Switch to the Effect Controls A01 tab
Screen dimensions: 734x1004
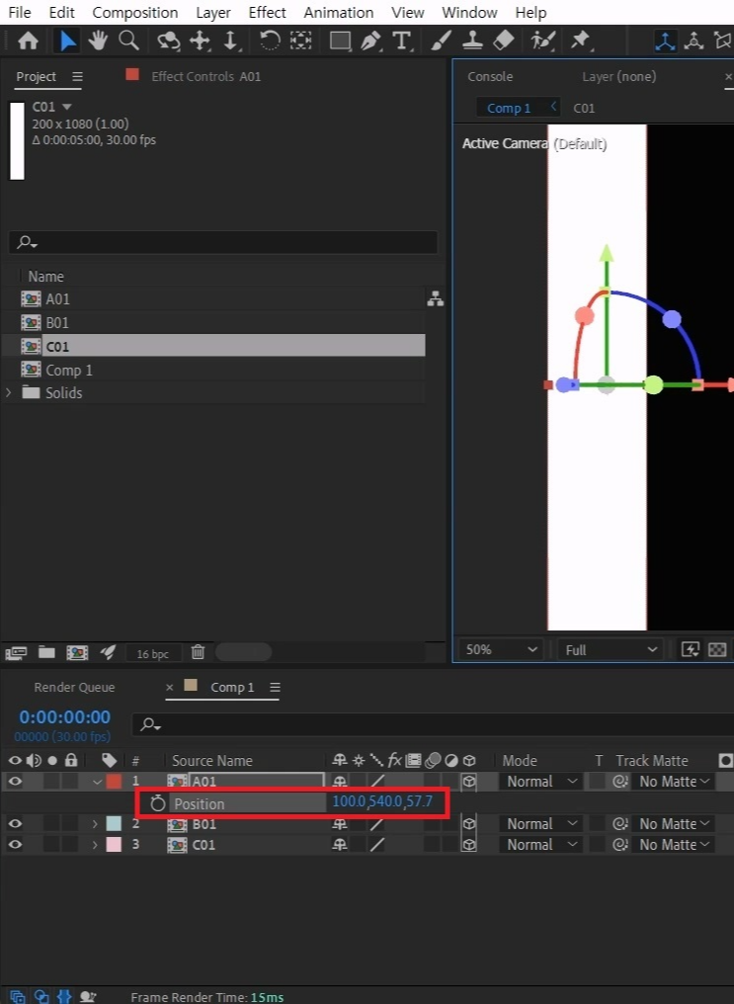coord(205,76)
